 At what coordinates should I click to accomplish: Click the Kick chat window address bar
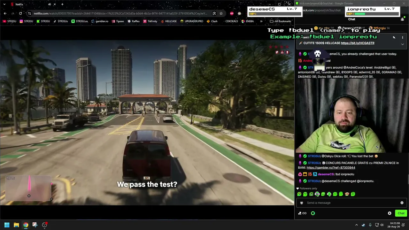tap(321, 10)
